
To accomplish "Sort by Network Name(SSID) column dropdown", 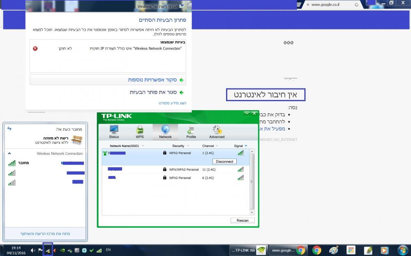I will (x=143, y=146).
